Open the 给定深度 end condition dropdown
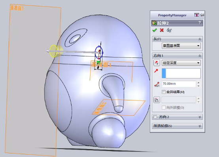This screenshot has height=157, width=219. point(181,63)
